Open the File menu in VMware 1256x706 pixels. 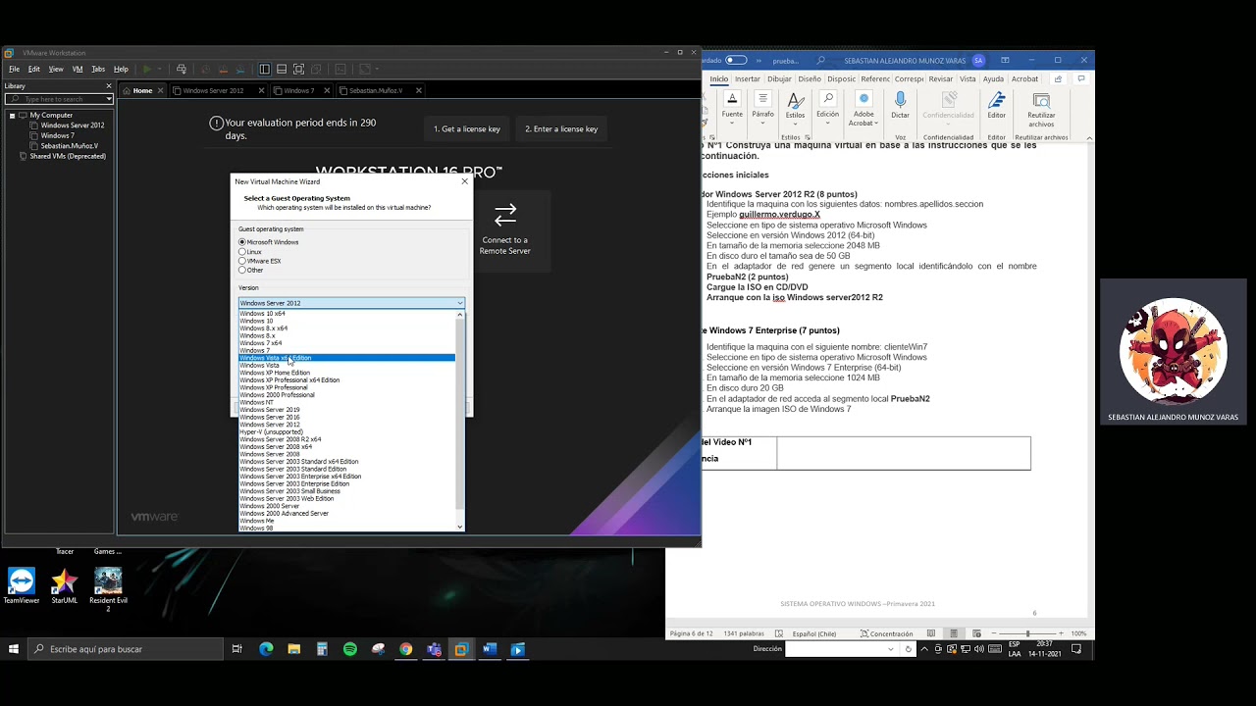pos(14,70)
